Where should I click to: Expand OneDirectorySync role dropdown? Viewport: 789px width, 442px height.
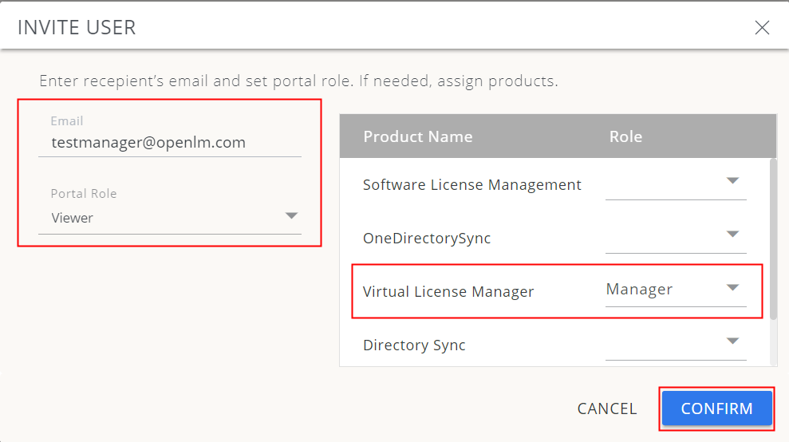tap(732, 235)
